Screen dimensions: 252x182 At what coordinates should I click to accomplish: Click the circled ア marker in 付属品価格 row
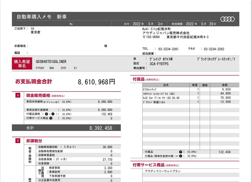tap(46, 114)
